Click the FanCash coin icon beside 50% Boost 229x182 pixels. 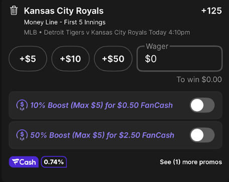click(x=22, y=135)
